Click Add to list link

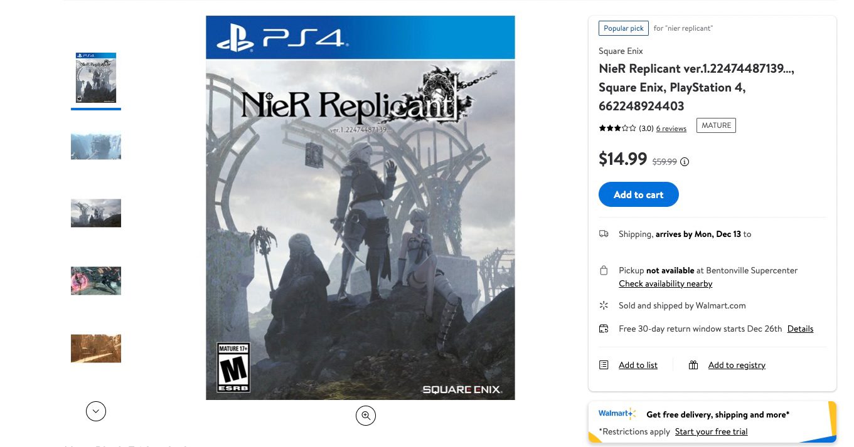point(638,365)
